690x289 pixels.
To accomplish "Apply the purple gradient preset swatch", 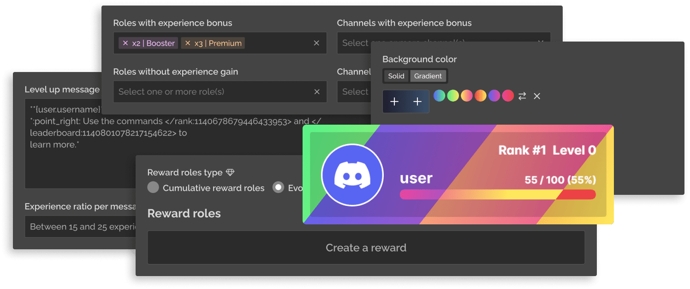I will 494,96.
